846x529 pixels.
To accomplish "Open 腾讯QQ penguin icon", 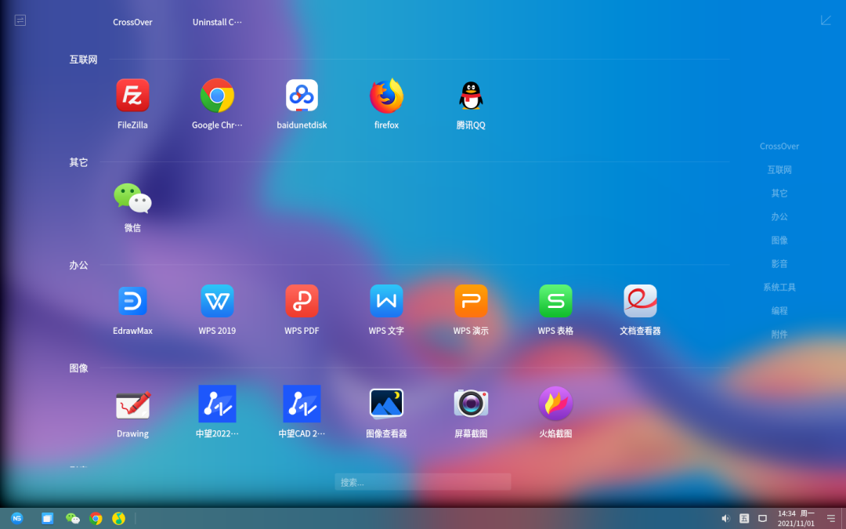I will click(x=471, y=96).
